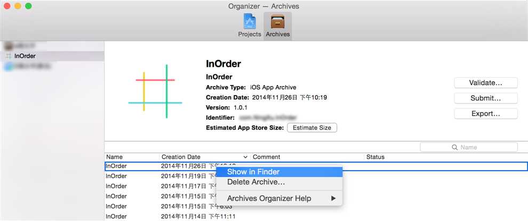Viewport: 528px width, 221px height.
Task: Click the search magnifier icon
Action: [454, 147]
